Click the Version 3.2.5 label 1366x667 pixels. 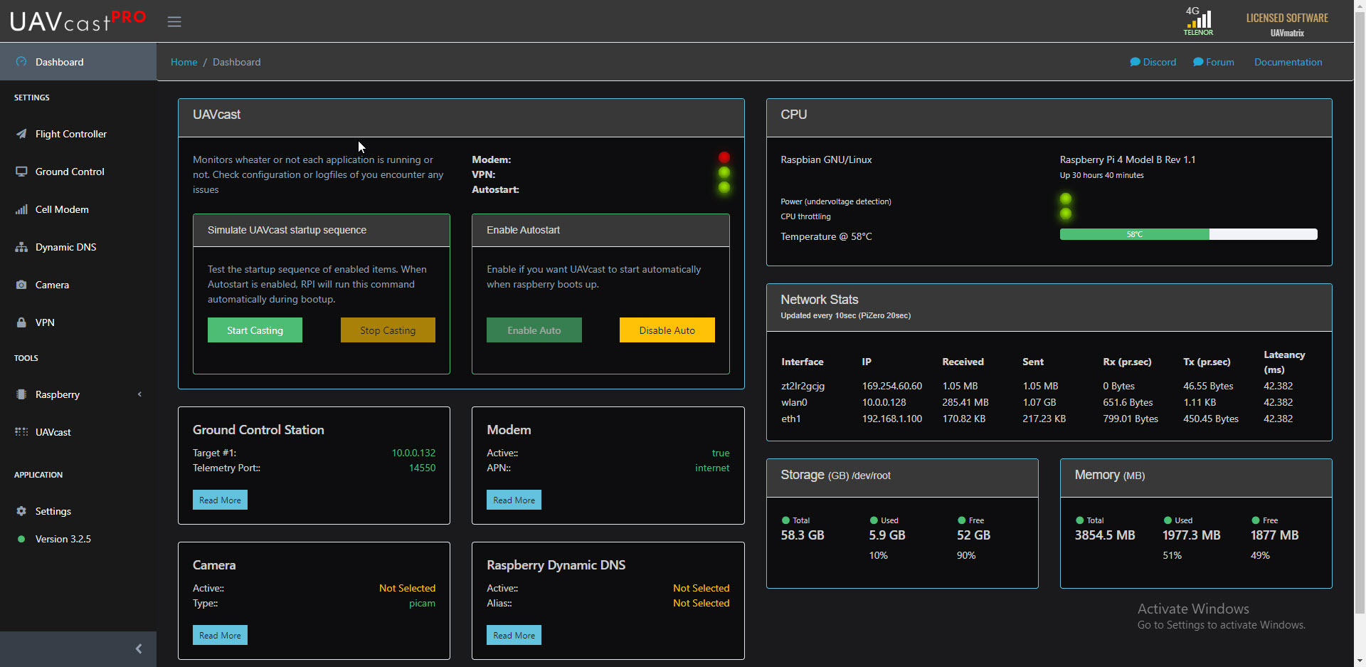click(x=63, y=539)
